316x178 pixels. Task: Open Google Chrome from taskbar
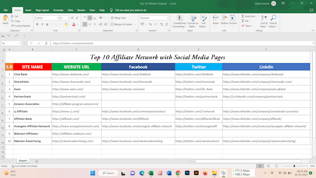[x=178, y=173]
